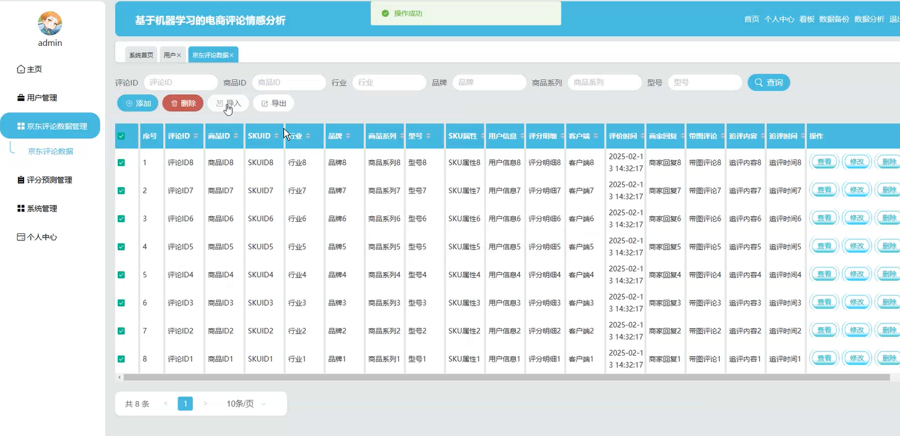Click the next page arrow
900x436 pixels.
pos(206,404)
